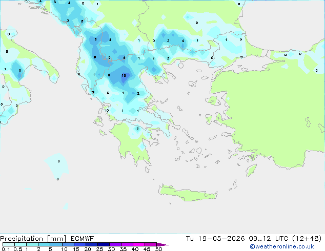
Task: Click legend tick label '20'
Action: tap(88, 249)
